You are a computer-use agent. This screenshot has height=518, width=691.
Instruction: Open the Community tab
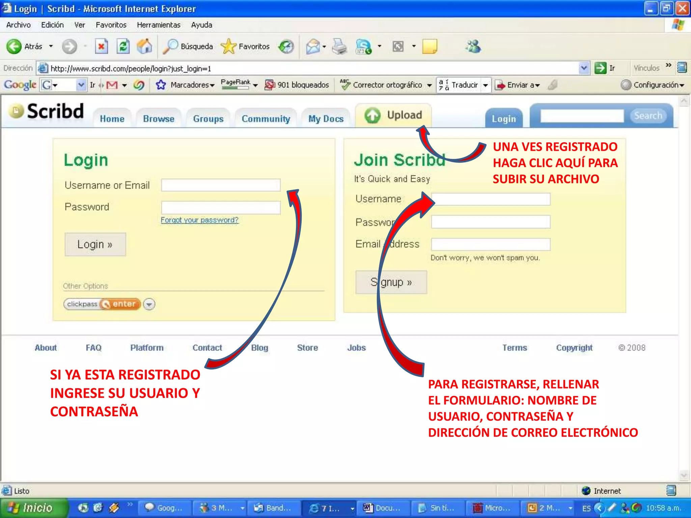(x=266, y=118)
